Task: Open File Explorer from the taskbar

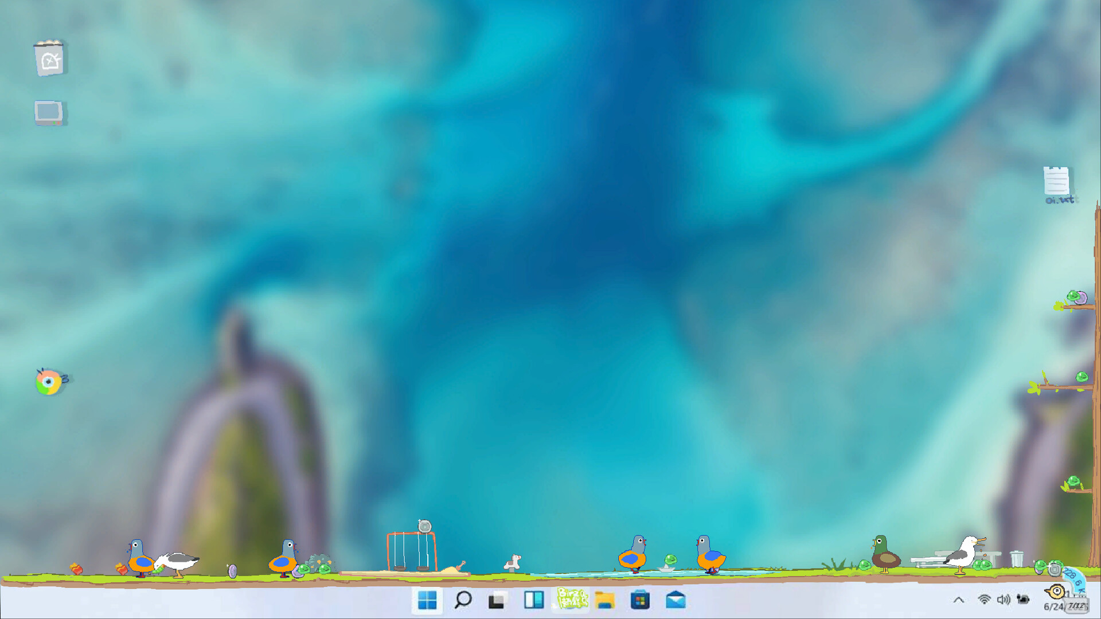Action: [x=604, y=600]
